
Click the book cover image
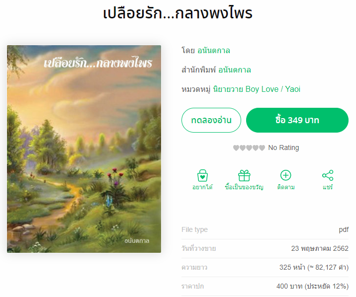click(84, 149)
